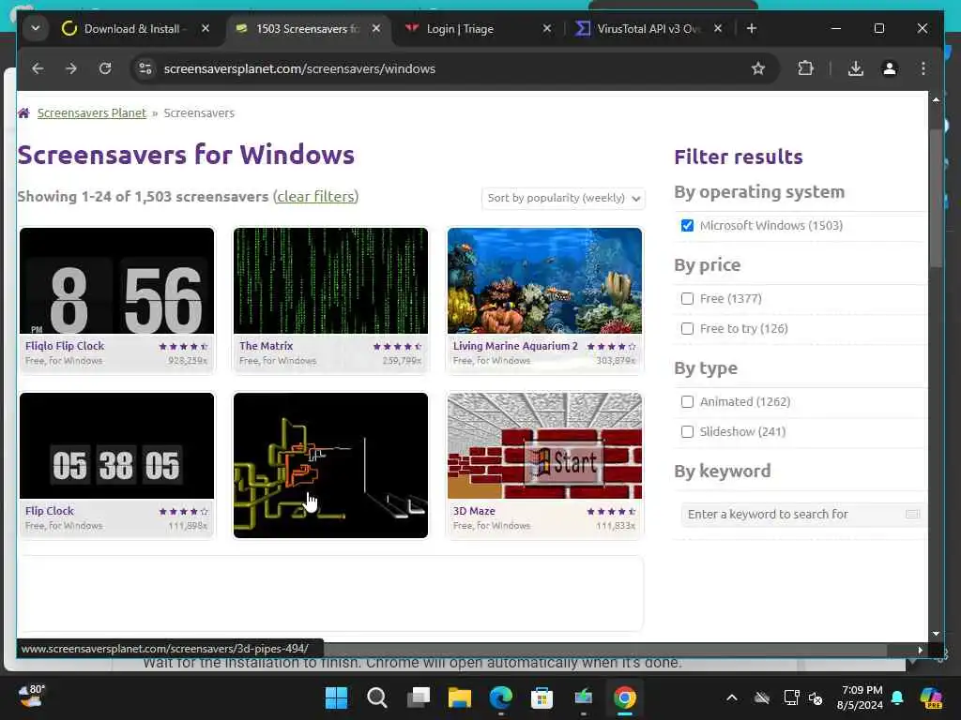This screenshot has width=961, height=720.
Task: Close the VirusTotal API v3 tab
Action: point(718,29)
